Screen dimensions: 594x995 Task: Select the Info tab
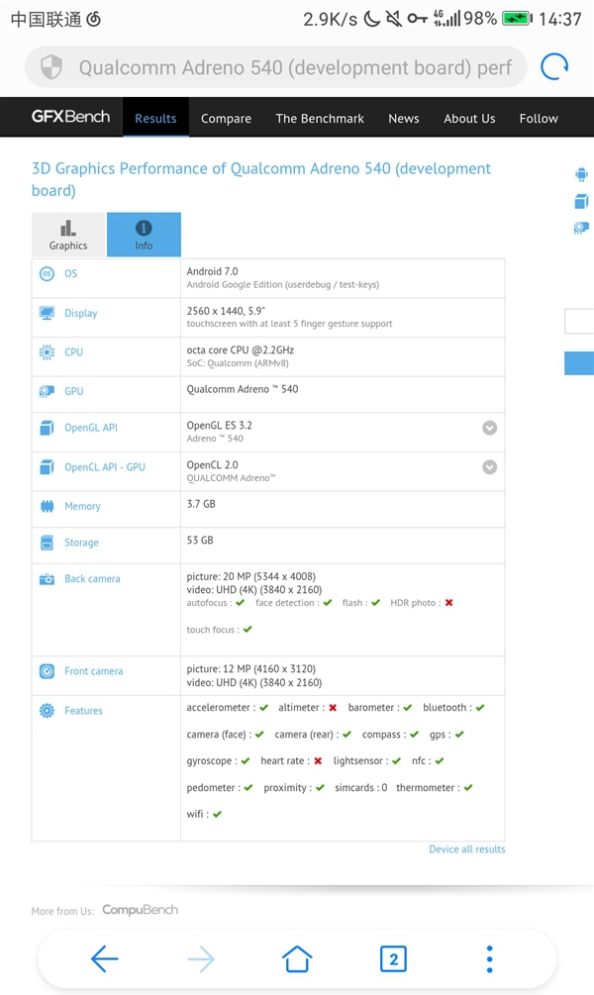pos(144,235)
